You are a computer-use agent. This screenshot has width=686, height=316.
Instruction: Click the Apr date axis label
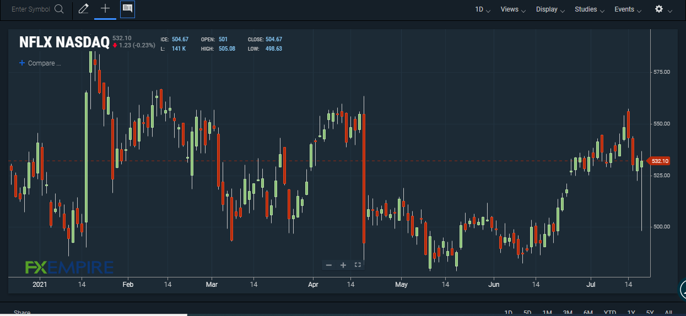click(x=313, y=285)
